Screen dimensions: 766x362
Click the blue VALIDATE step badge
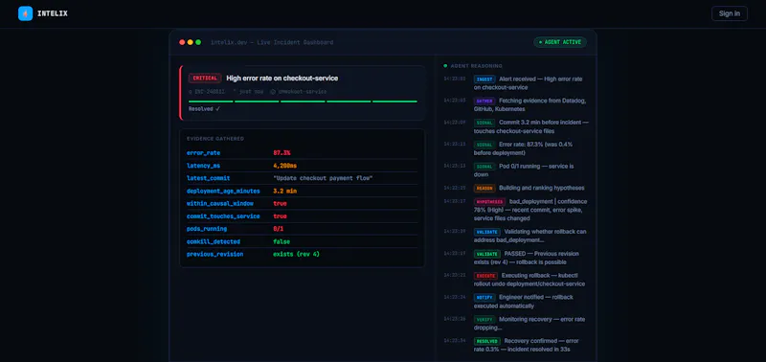point(486,232)
